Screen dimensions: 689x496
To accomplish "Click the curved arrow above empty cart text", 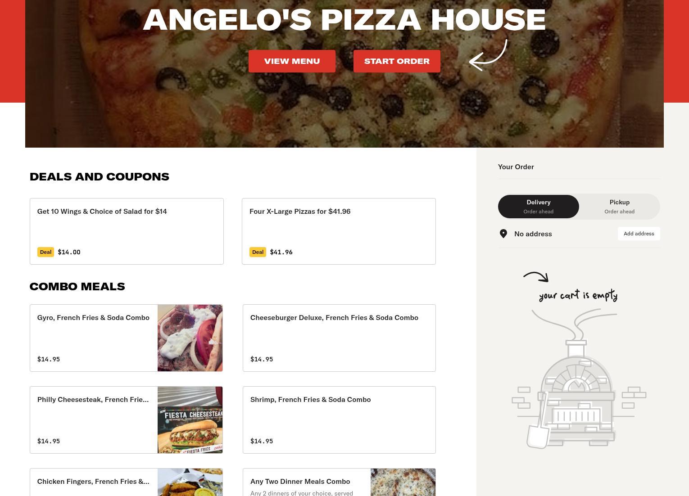I will click(536, 277).
